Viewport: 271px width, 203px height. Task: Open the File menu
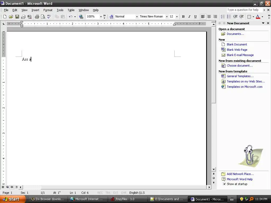pyautogui.click(x=6, y=10)
